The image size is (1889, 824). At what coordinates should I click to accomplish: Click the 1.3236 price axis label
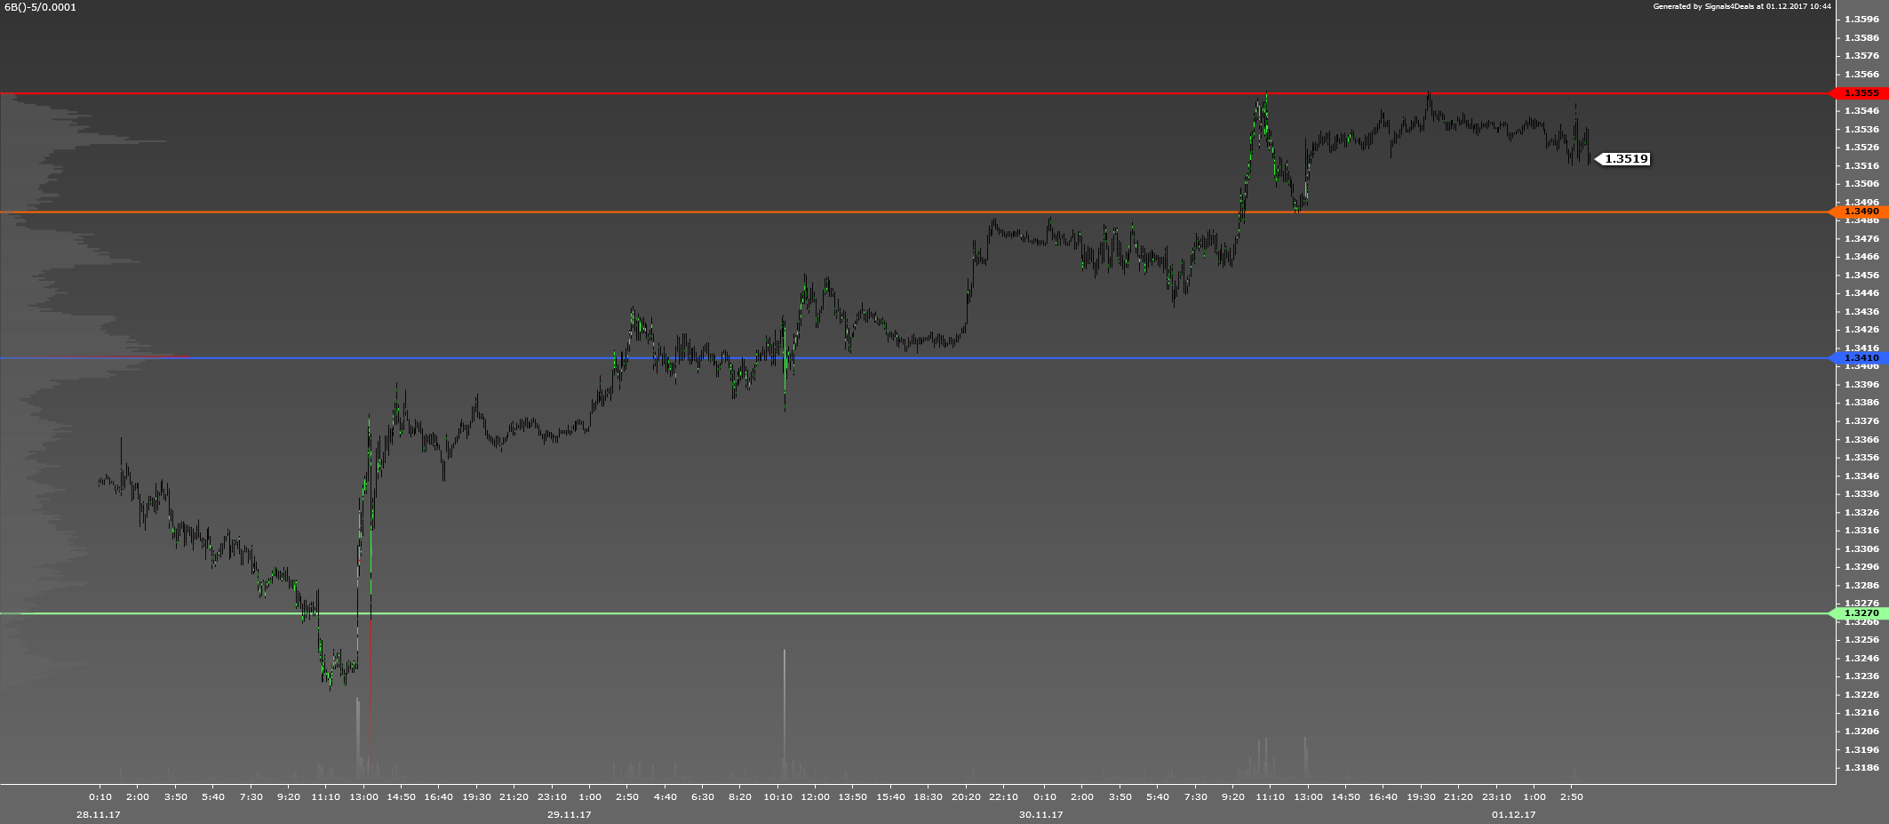point(1861,676)
